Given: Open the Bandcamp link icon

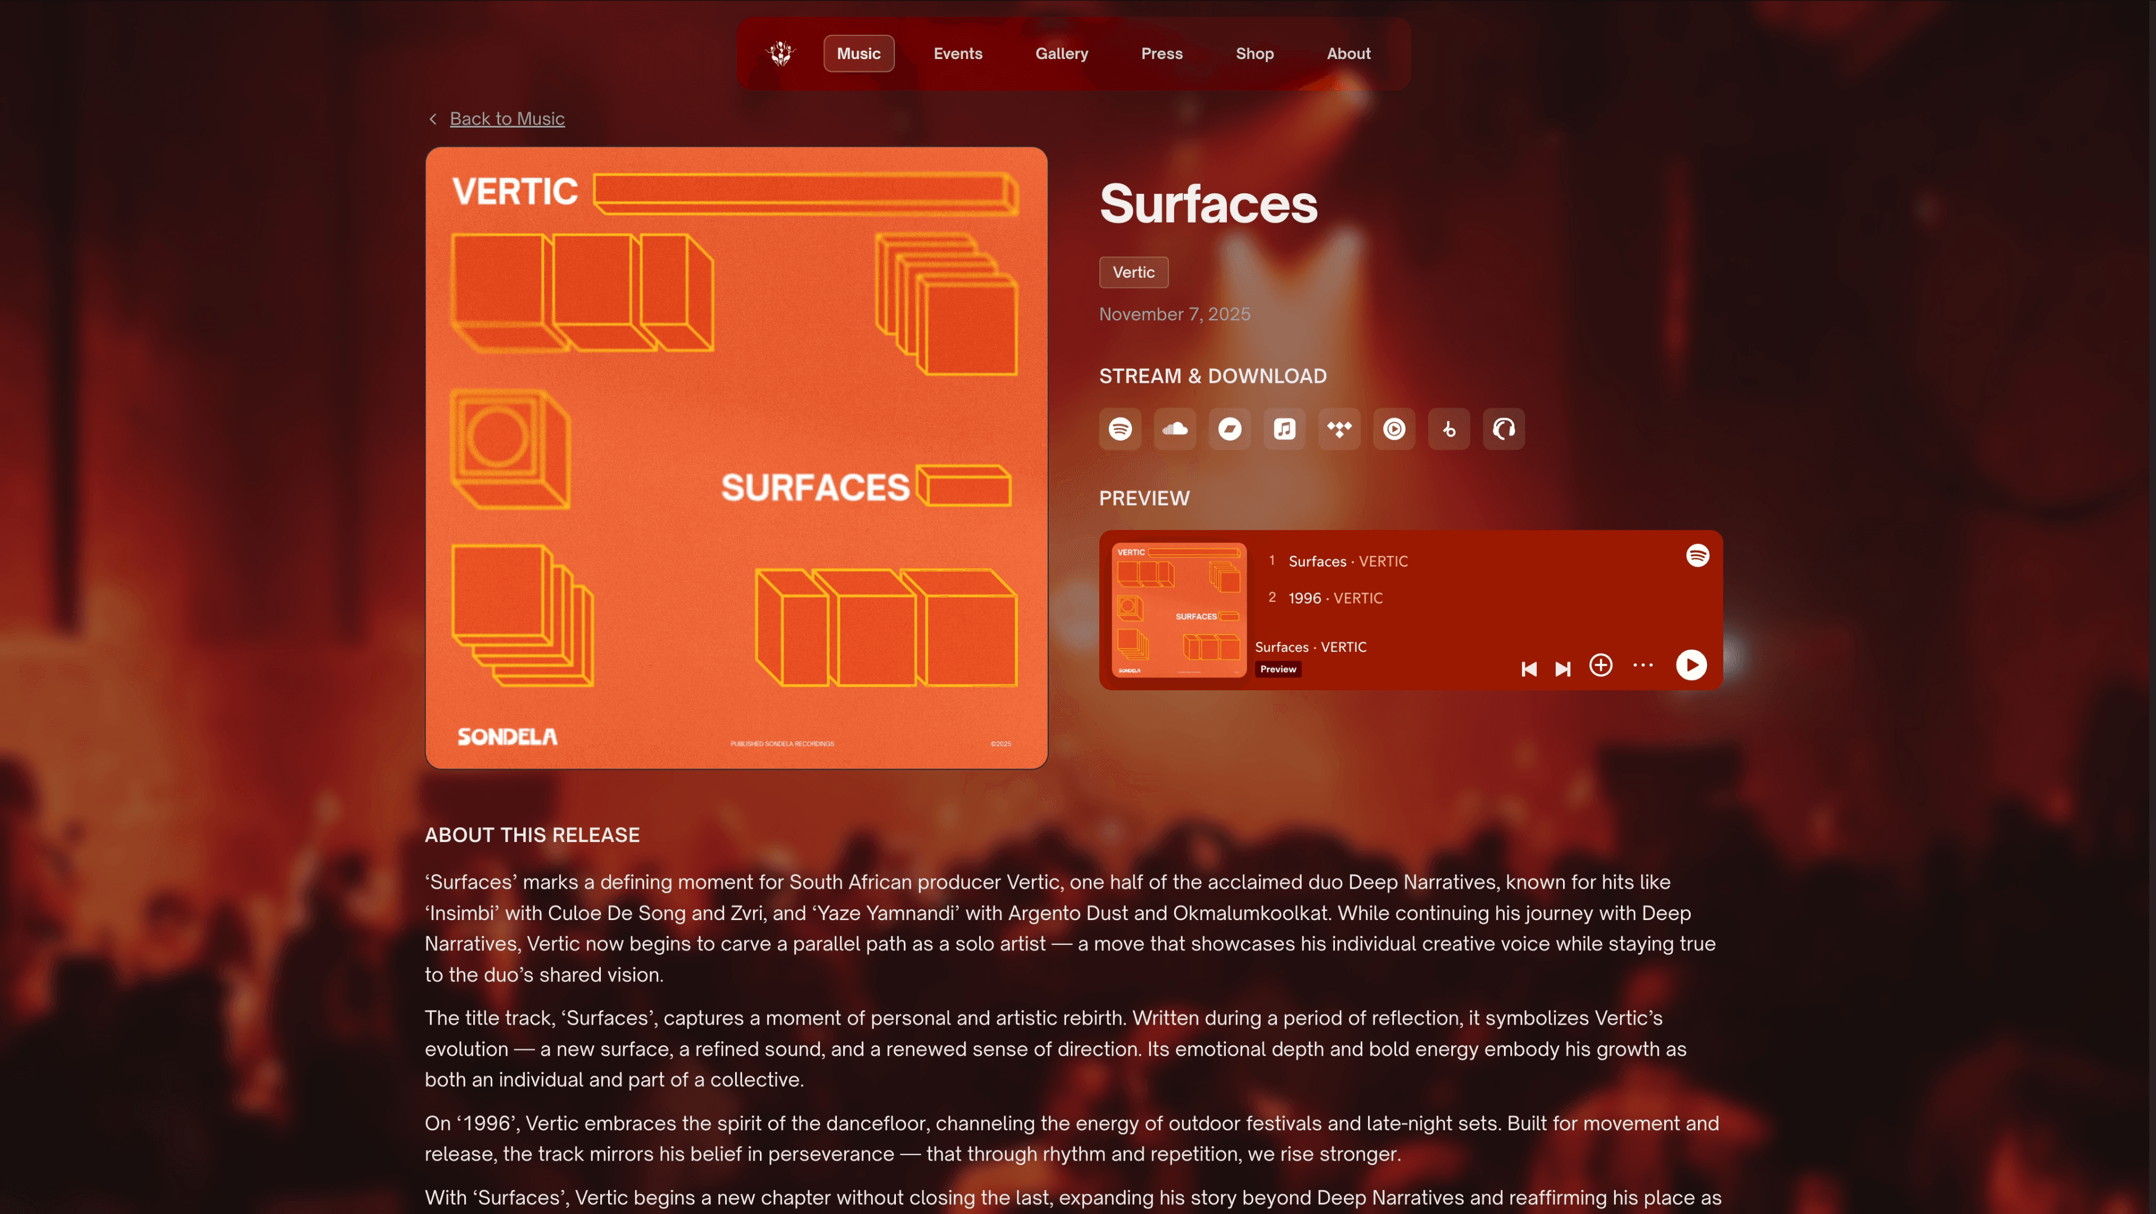Looking at the screenshot, I should (x=1230, y=429).
